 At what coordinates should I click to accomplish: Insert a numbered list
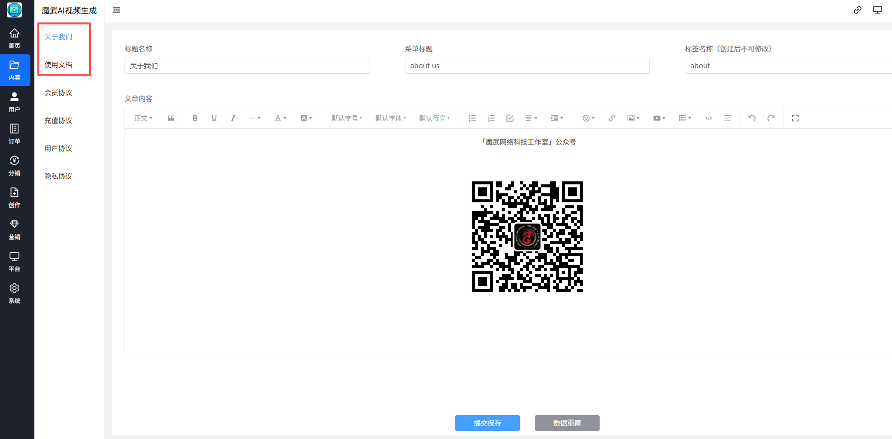[491, 118]
